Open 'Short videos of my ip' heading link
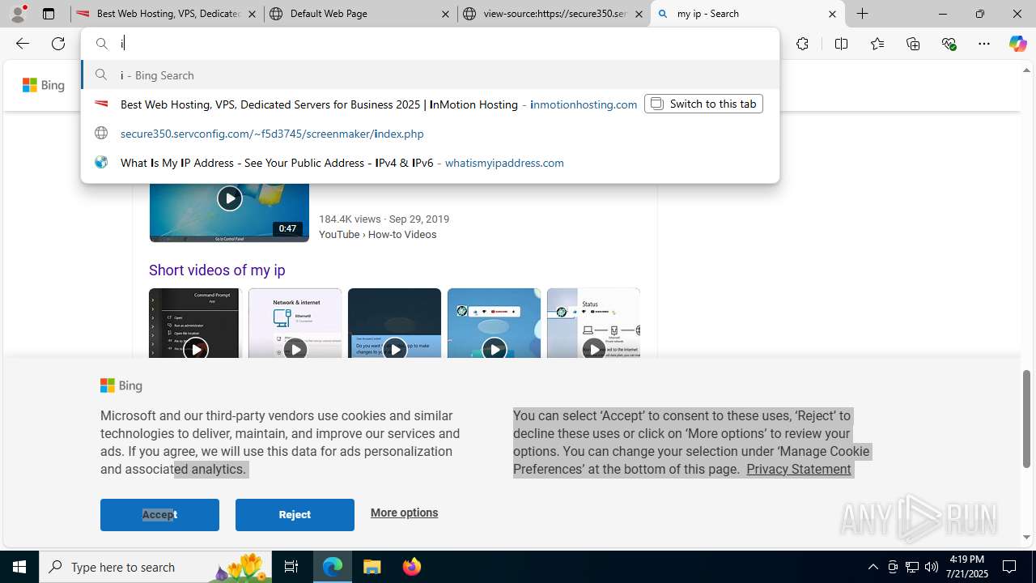 217,270
